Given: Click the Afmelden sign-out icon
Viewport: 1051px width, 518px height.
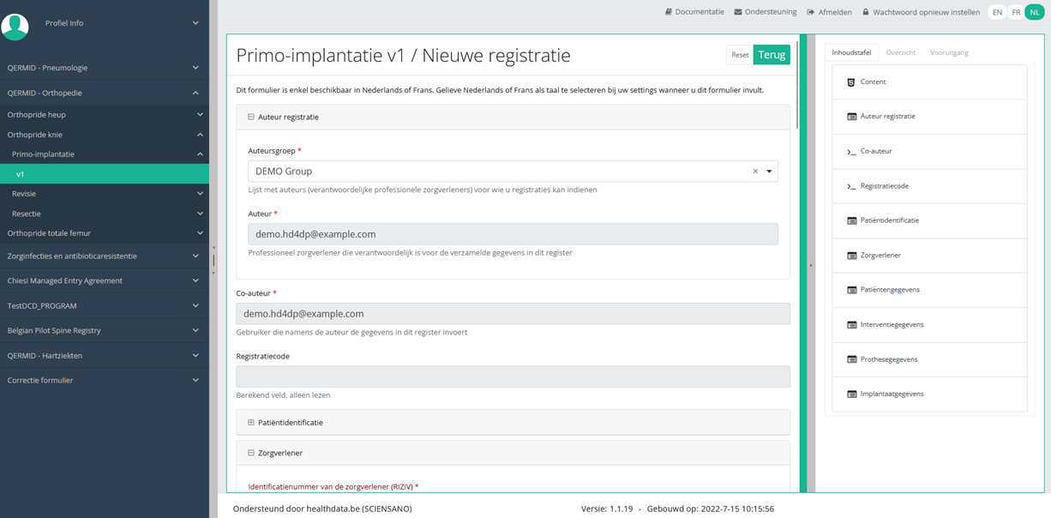Looking at the screenshot, I should [811, 12].
